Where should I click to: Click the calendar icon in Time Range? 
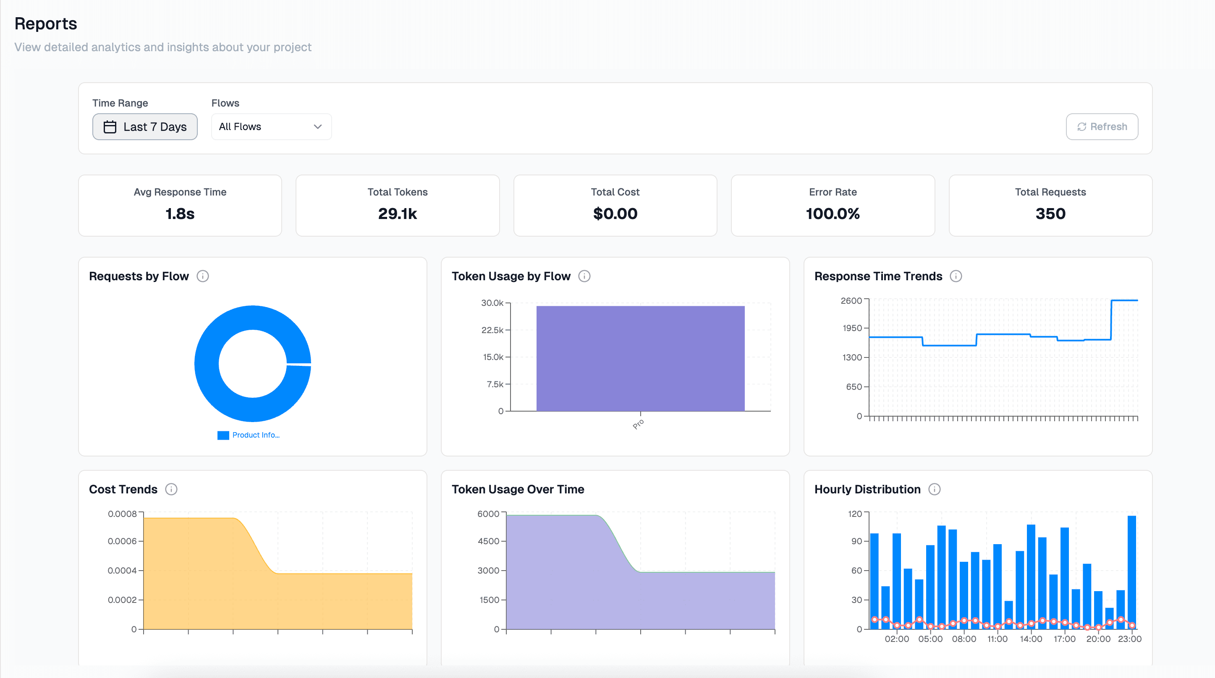[110, 127]
